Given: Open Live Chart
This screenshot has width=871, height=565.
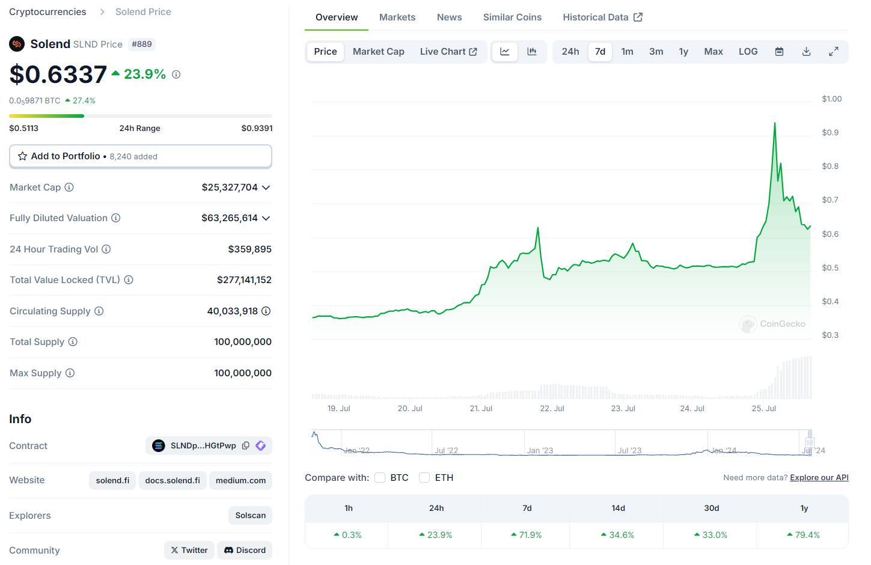Looking at the screenshot, I should click(448, 52).
